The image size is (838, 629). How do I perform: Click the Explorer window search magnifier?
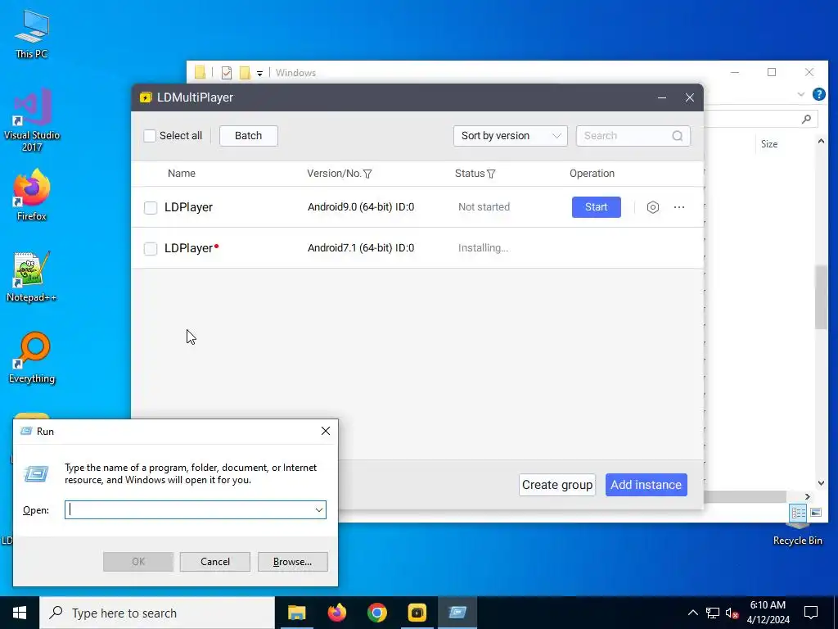(x=806, y=119)
